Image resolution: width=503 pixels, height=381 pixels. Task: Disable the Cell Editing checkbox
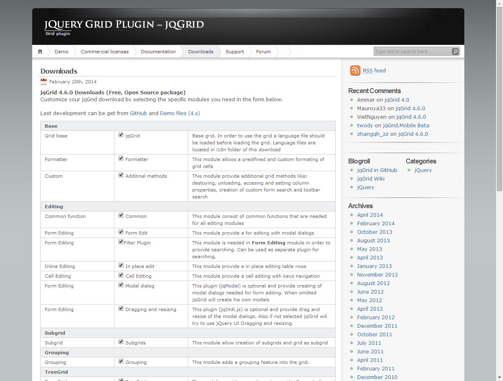[x=121, y=275]
